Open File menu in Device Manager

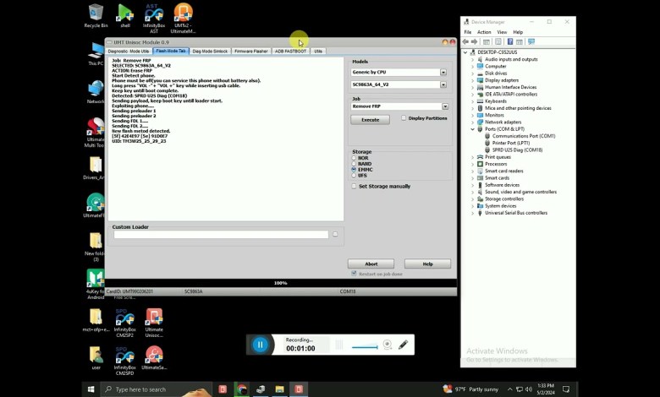click(x=468, y=32)
